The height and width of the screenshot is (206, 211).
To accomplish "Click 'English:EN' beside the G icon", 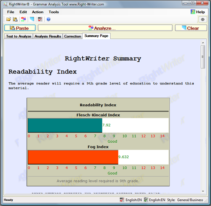I will [157, 200].
